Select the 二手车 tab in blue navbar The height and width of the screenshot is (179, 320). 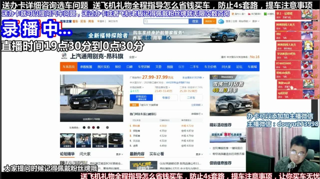click(x=194, y=67)
